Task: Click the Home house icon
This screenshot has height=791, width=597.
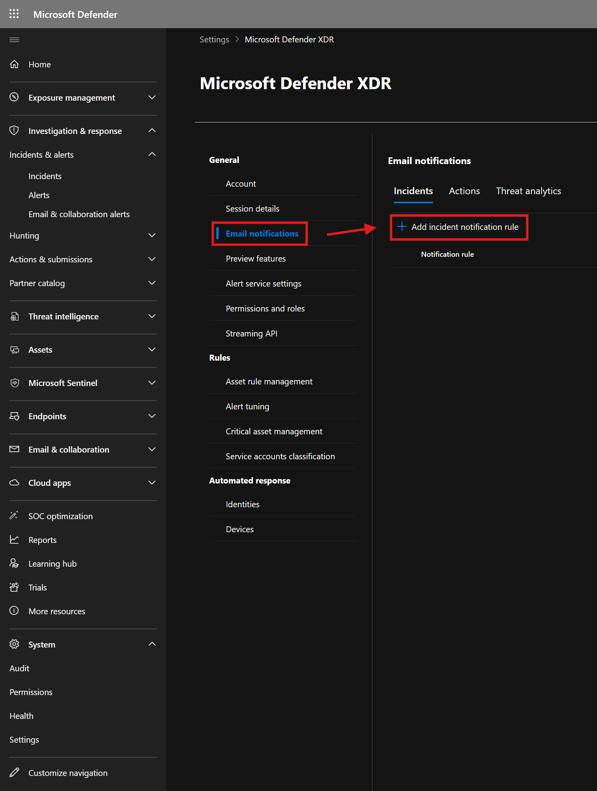Action: click(14, 64)
